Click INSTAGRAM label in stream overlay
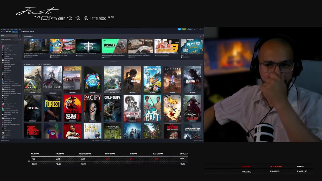Image resolution: width=322 pixels, height=181 pixels. point(276,166)
